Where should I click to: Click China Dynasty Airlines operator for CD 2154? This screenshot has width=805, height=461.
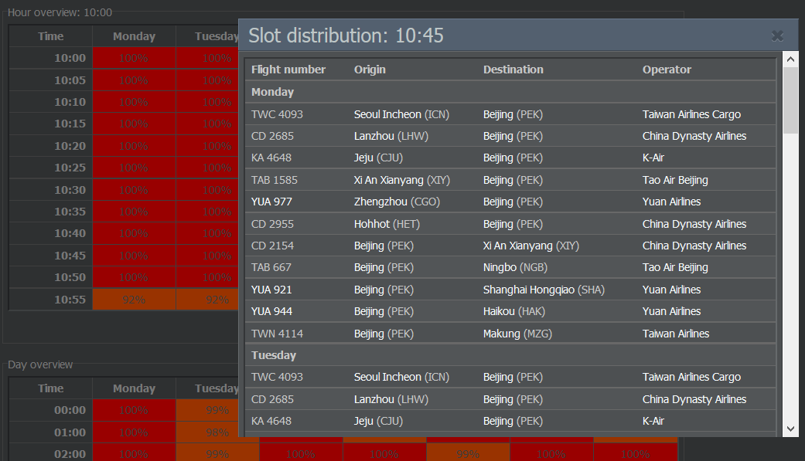coord(694,246)
